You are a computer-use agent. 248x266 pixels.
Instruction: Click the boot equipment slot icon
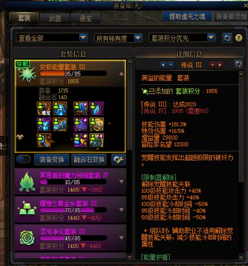point(44,140)
